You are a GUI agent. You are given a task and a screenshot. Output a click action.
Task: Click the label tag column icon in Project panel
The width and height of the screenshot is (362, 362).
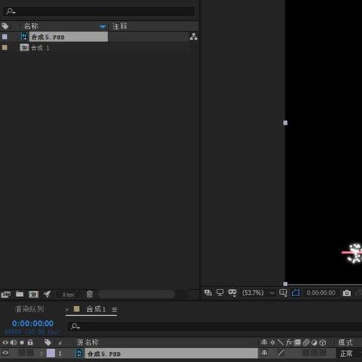click(5, 26)
